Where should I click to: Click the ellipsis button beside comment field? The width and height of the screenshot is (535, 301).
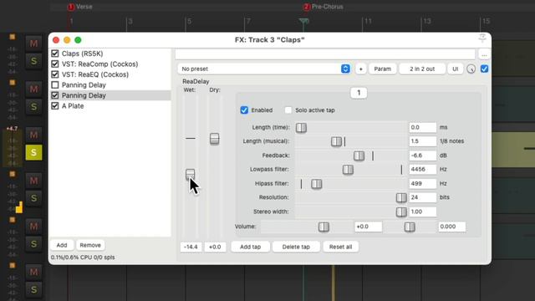(484, 54)
